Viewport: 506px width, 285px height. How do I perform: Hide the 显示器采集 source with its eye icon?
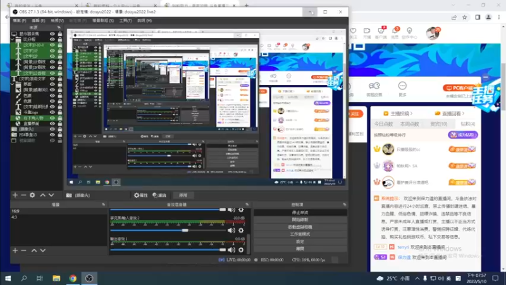pyautogui.click(x=52, y=34)
